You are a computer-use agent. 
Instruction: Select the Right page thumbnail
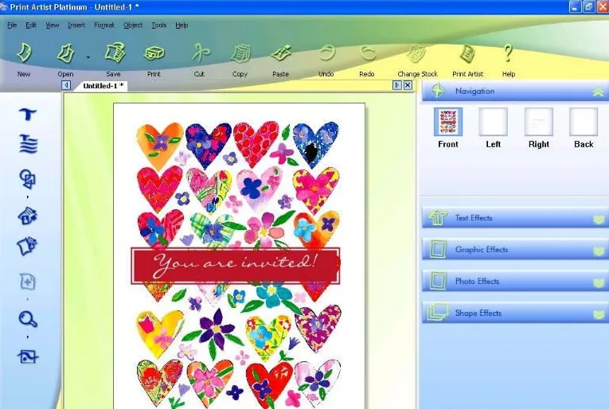click(539, 122)
